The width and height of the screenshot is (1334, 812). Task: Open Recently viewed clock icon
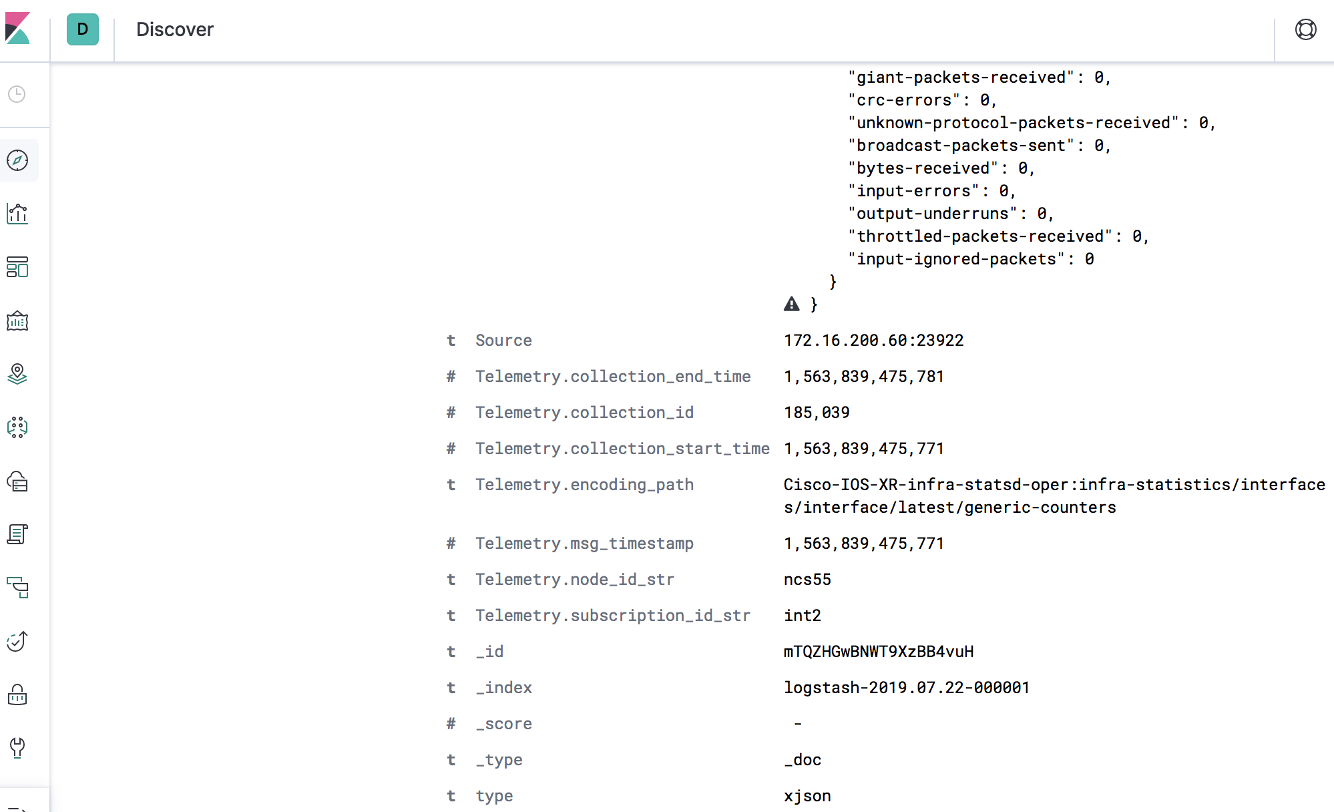[17, 94]
